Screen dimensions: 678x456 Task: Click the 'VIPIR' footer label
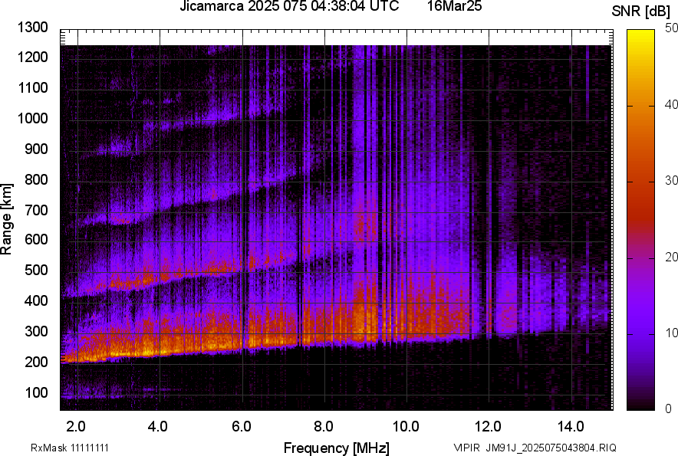(466, 448)
